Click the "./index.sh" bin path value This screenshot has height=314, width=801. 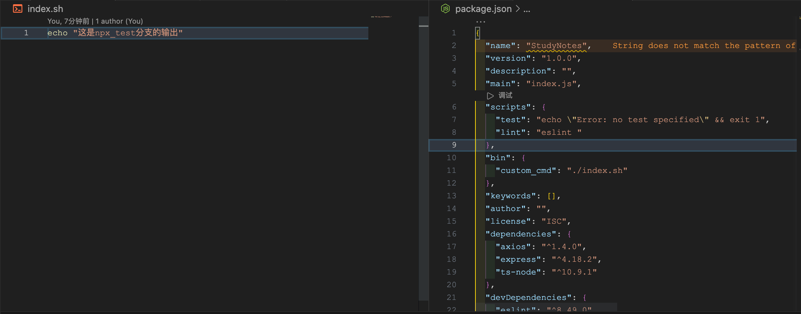coord(597,170)
